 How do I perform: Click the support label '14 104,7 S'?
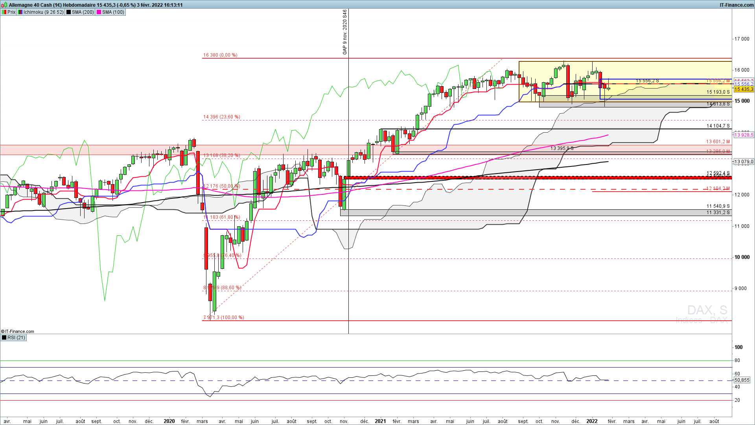tap(718, 126)
